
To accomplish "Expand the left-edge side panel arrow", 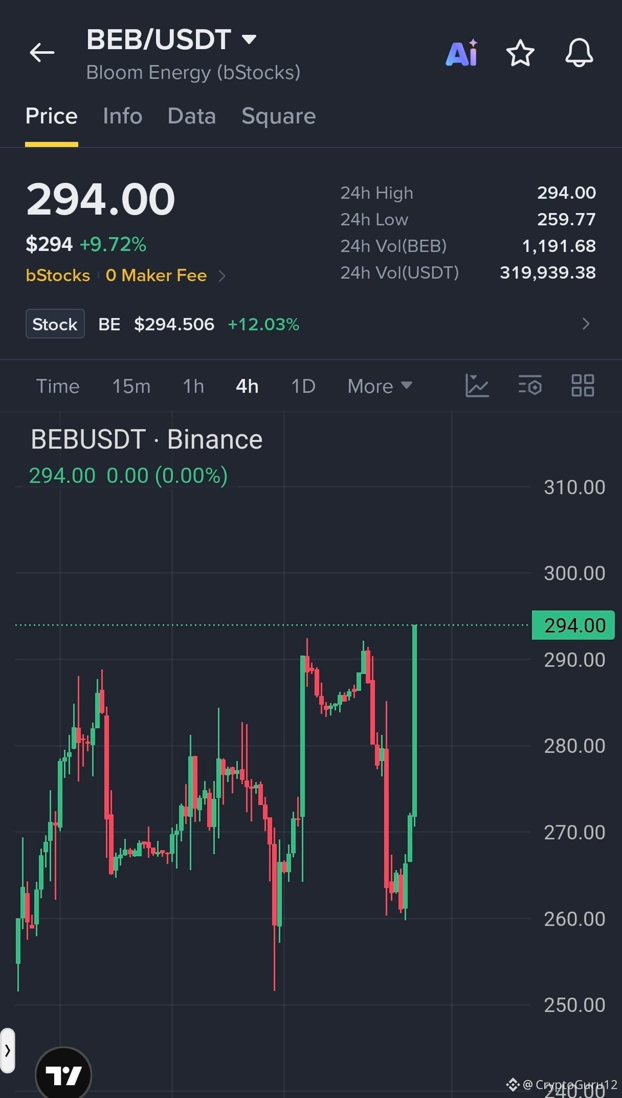I will pos(7,1051).
